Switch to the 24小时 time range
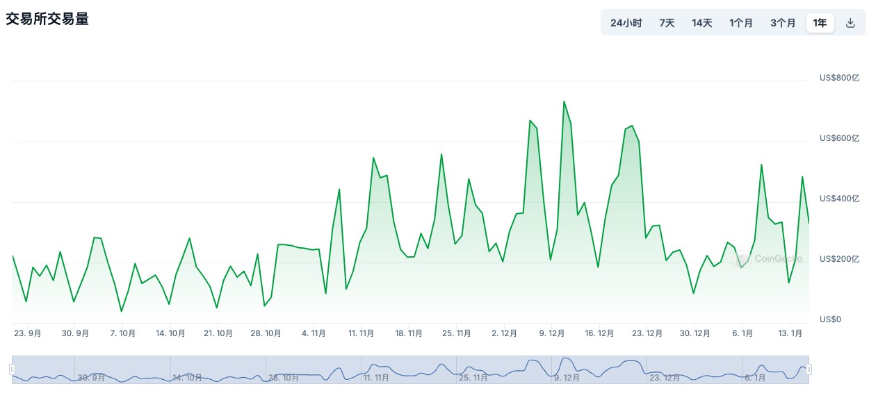This screenshot has width=869, height=400. (x=626, y=23)
